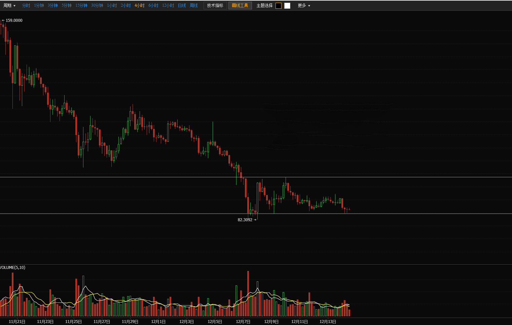512x325 pixels.
Task: Click the 11月29日 date axis label
Action: point(130,322)
